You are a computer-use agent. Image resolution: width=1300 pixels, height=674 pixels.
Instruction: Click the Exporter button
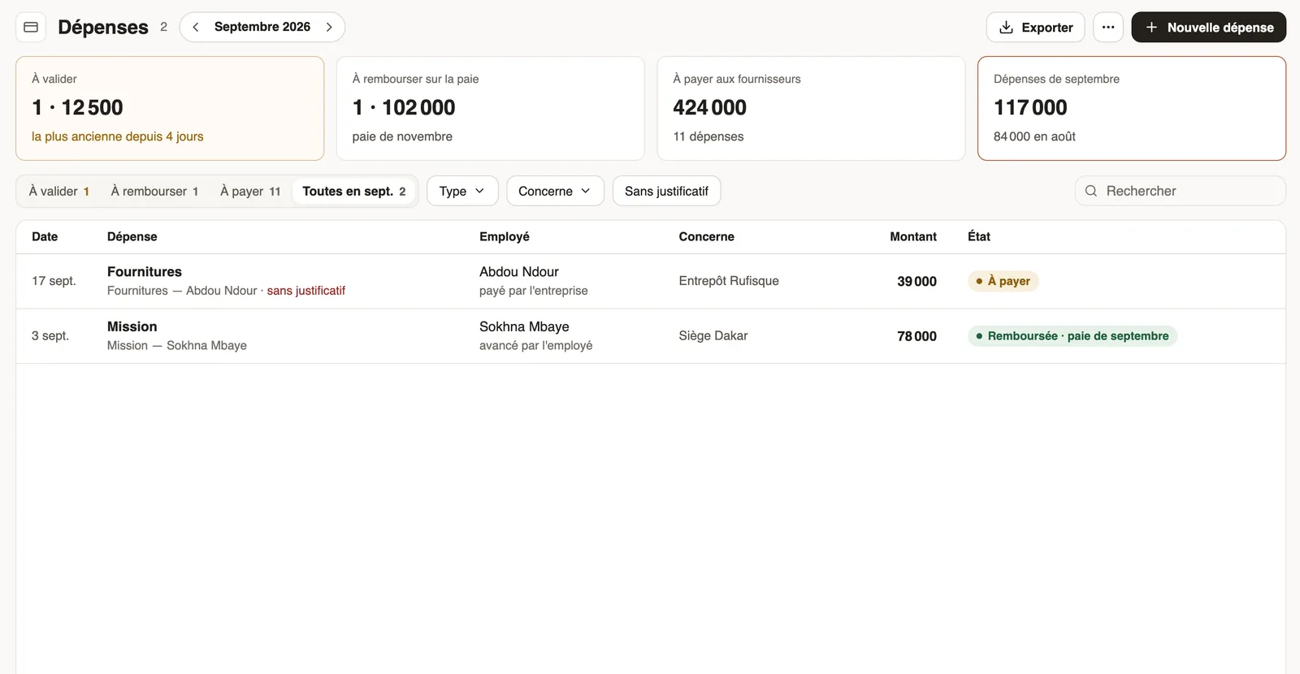(1035, 27)
